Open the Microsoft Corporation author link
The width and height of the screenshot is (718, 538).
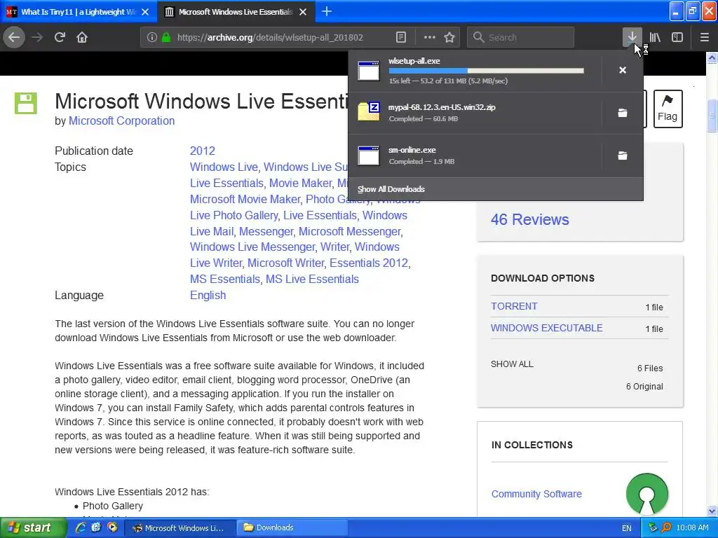tap(121, 120)
